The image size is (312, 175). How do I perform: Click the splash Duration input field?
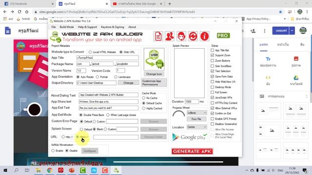click(x=192, y=102)
